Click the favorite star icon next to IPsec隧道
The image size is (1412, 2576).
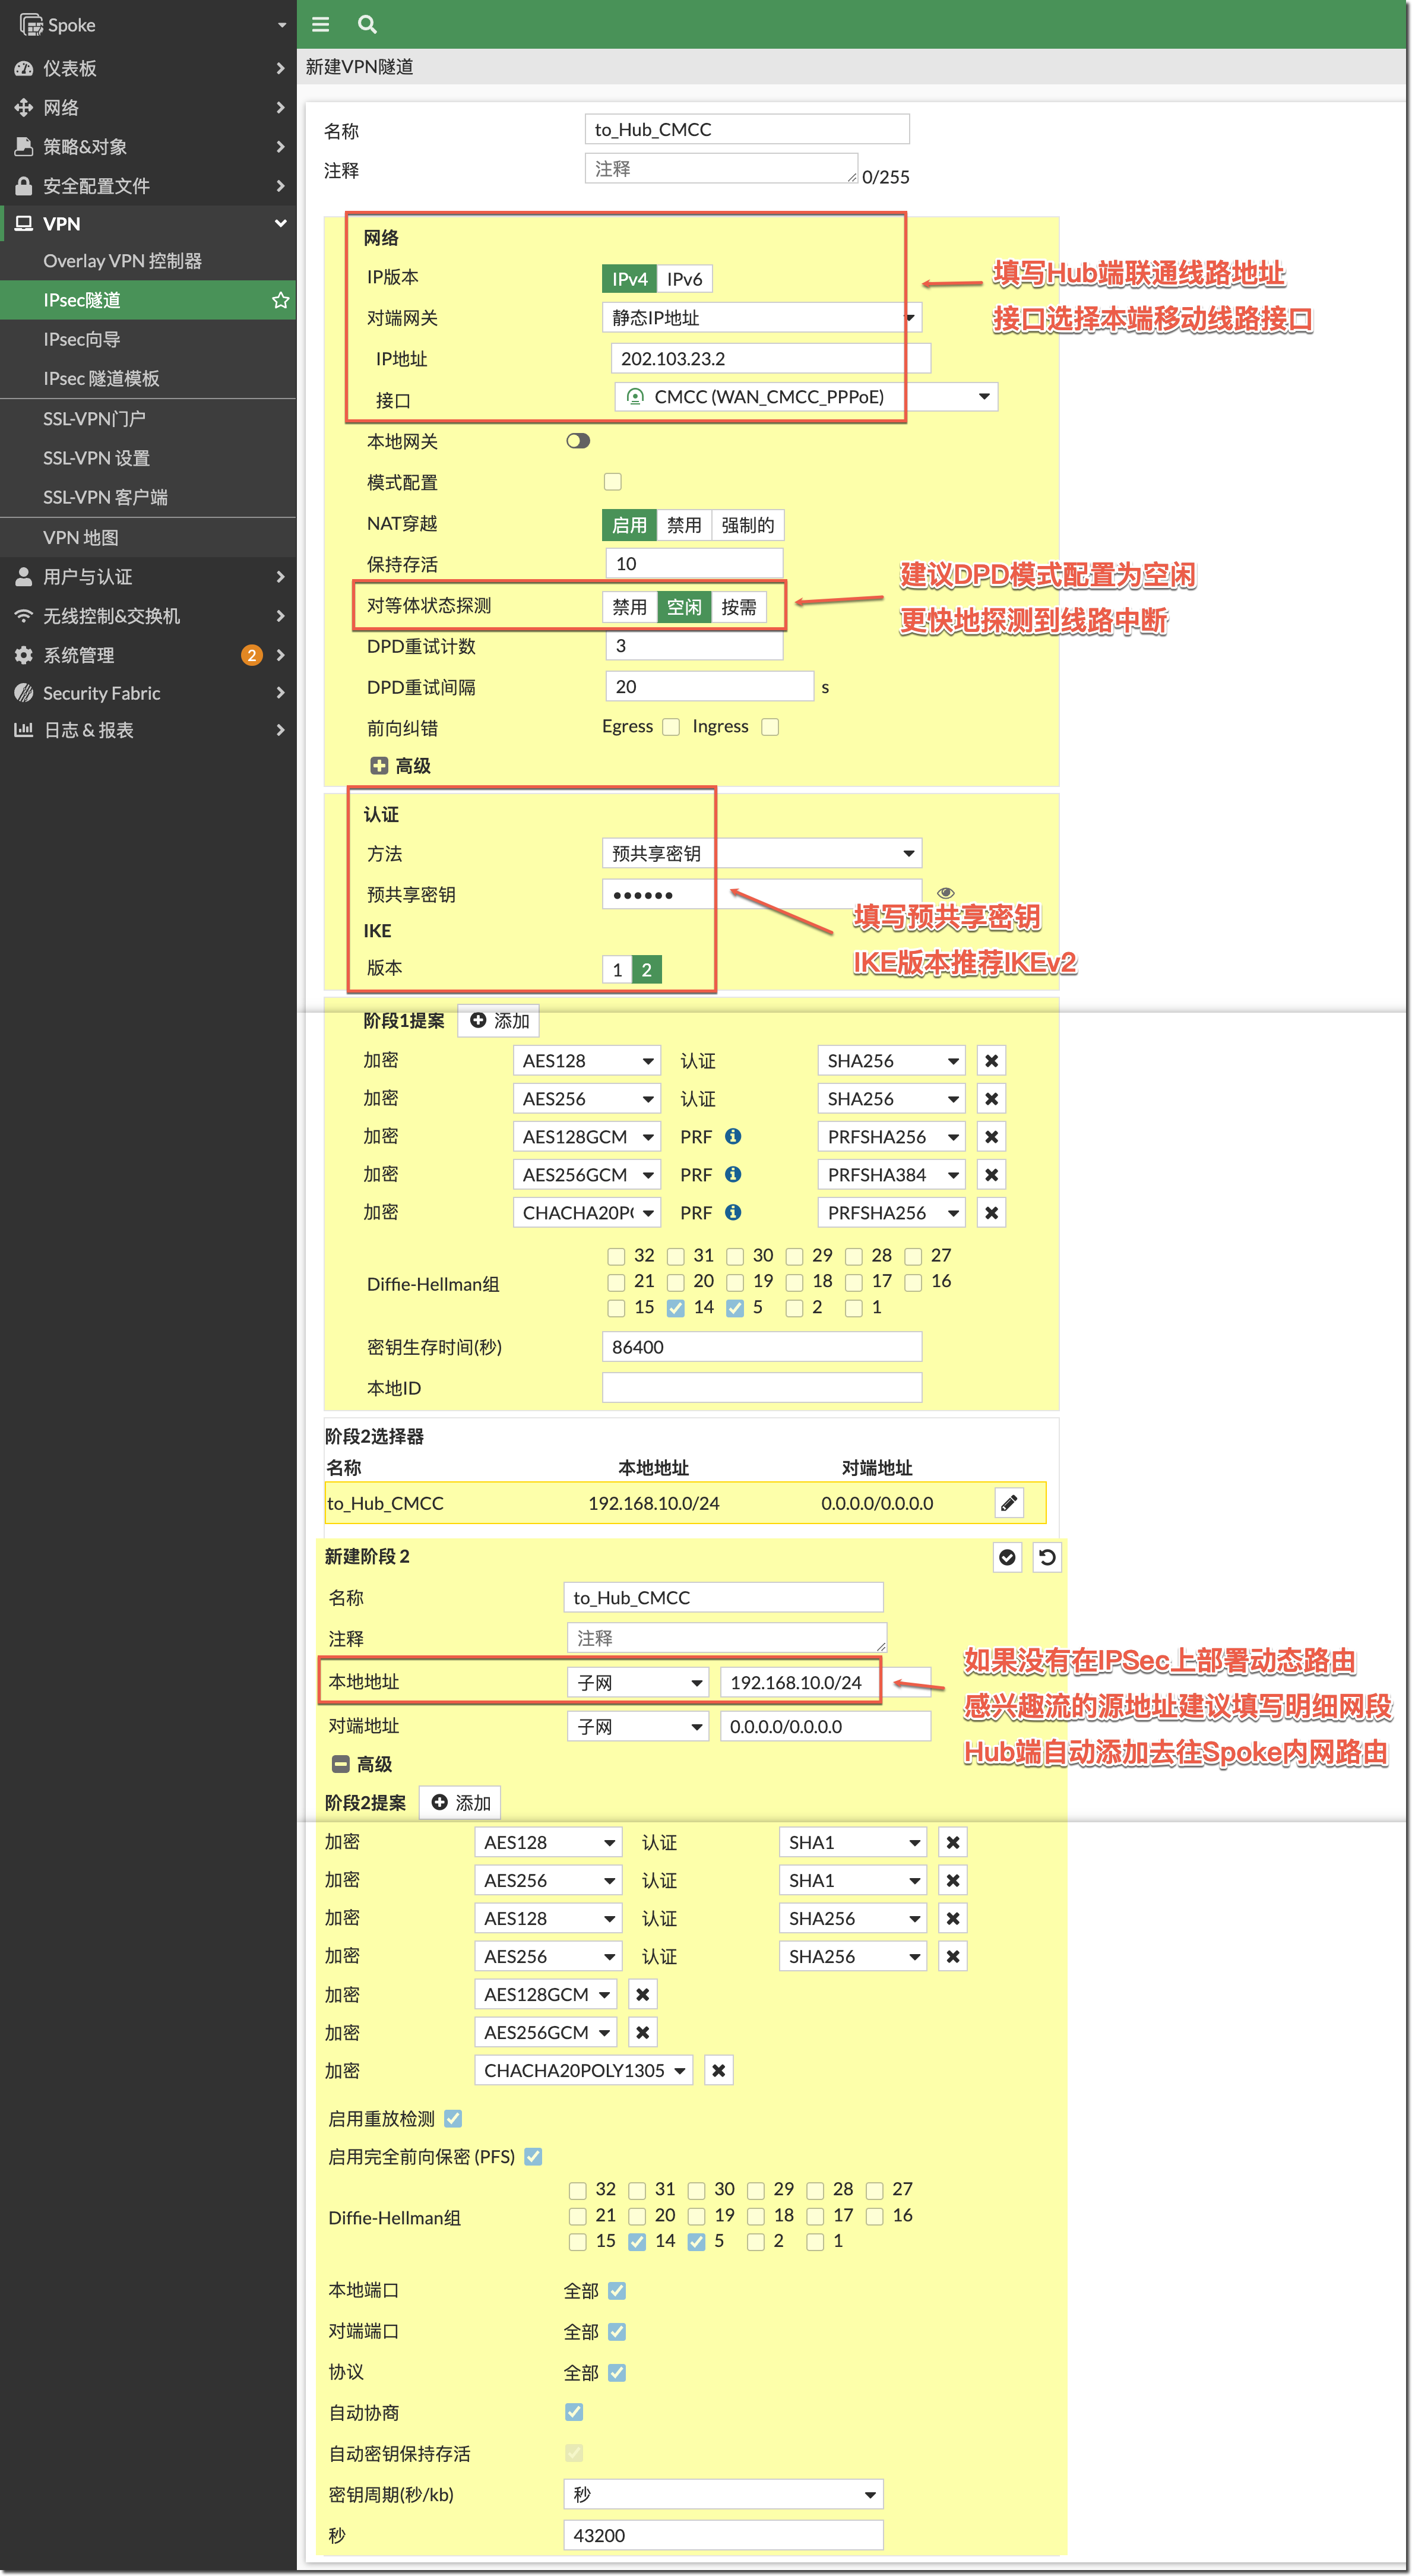point(280,300)
